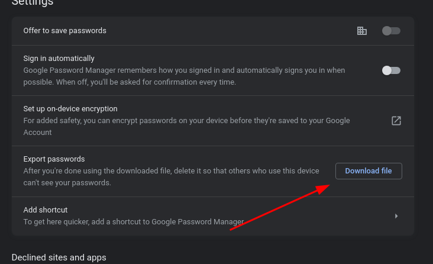
Task: Click the partially visible Settings heading
Action: click(x=33, y=3)
